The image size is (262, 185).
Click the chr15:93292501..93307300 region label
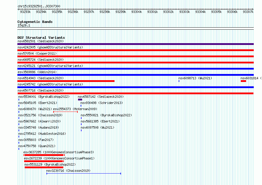click(x=39, y=6)
